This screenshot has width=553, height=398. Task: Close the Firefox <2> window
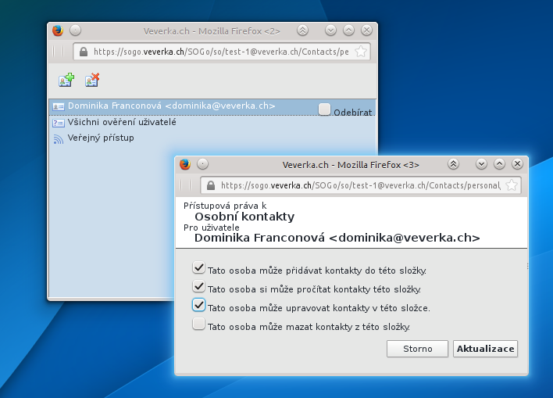click(367, 30)
